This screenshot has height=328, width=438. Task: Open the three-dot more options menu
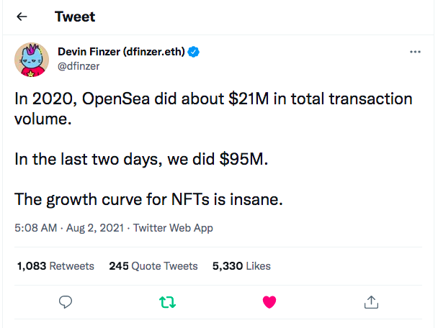point(415,52)
